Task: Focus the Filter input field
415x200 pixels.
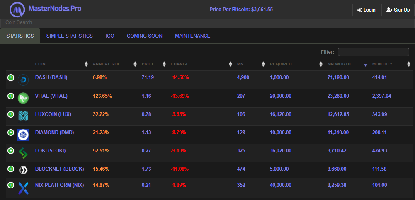Action: 373,52
